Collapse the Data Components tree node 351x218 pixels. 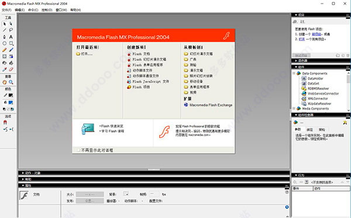(294, 73)
